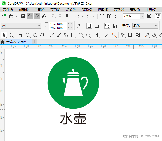
Task: Open the 对象(J) menu
Action: 71,9
